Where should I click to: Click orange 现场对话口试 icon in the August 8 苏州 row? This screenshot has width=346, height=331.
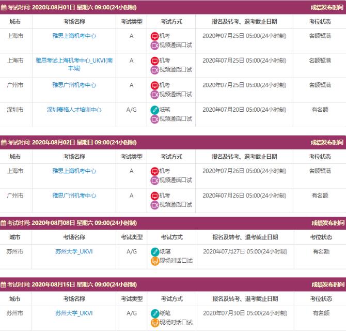(x=155, y=261)
